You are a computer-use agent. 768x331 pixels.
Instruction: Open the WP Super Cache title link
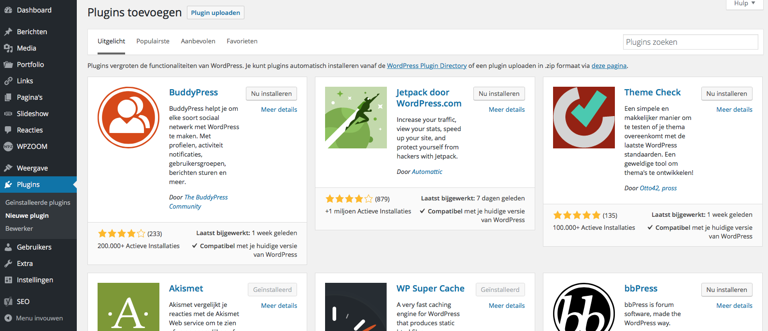430,289
